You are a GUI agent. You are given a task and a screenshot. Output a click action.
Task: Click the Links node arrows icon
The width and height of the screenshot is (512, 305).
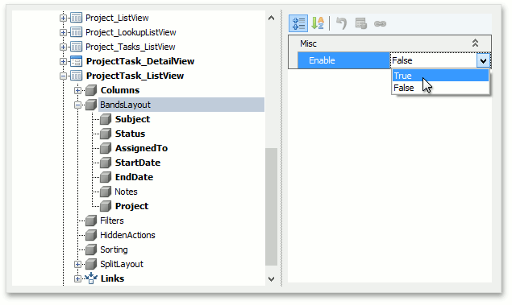point(91,278)
